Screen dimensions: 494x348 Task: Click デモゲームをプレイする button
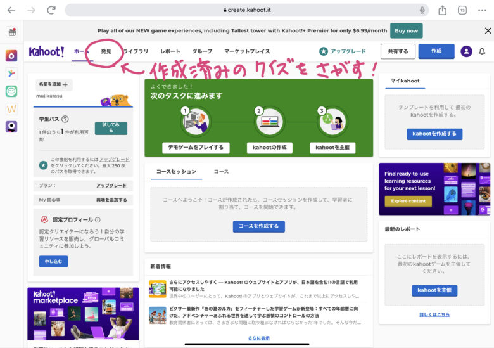196,147
